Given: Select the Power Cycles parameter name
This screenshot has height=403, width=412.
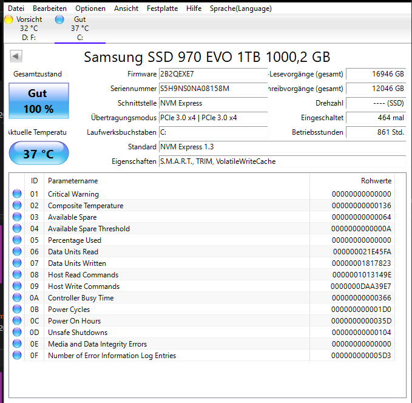Looking at the screenshot, I should point(69,310).
